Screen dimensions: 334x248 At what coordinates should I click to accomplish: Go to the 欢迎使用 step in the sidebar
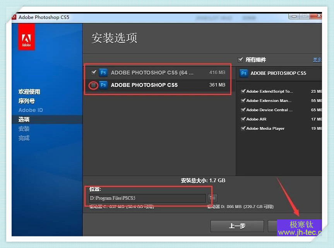[x=29, y=92]
